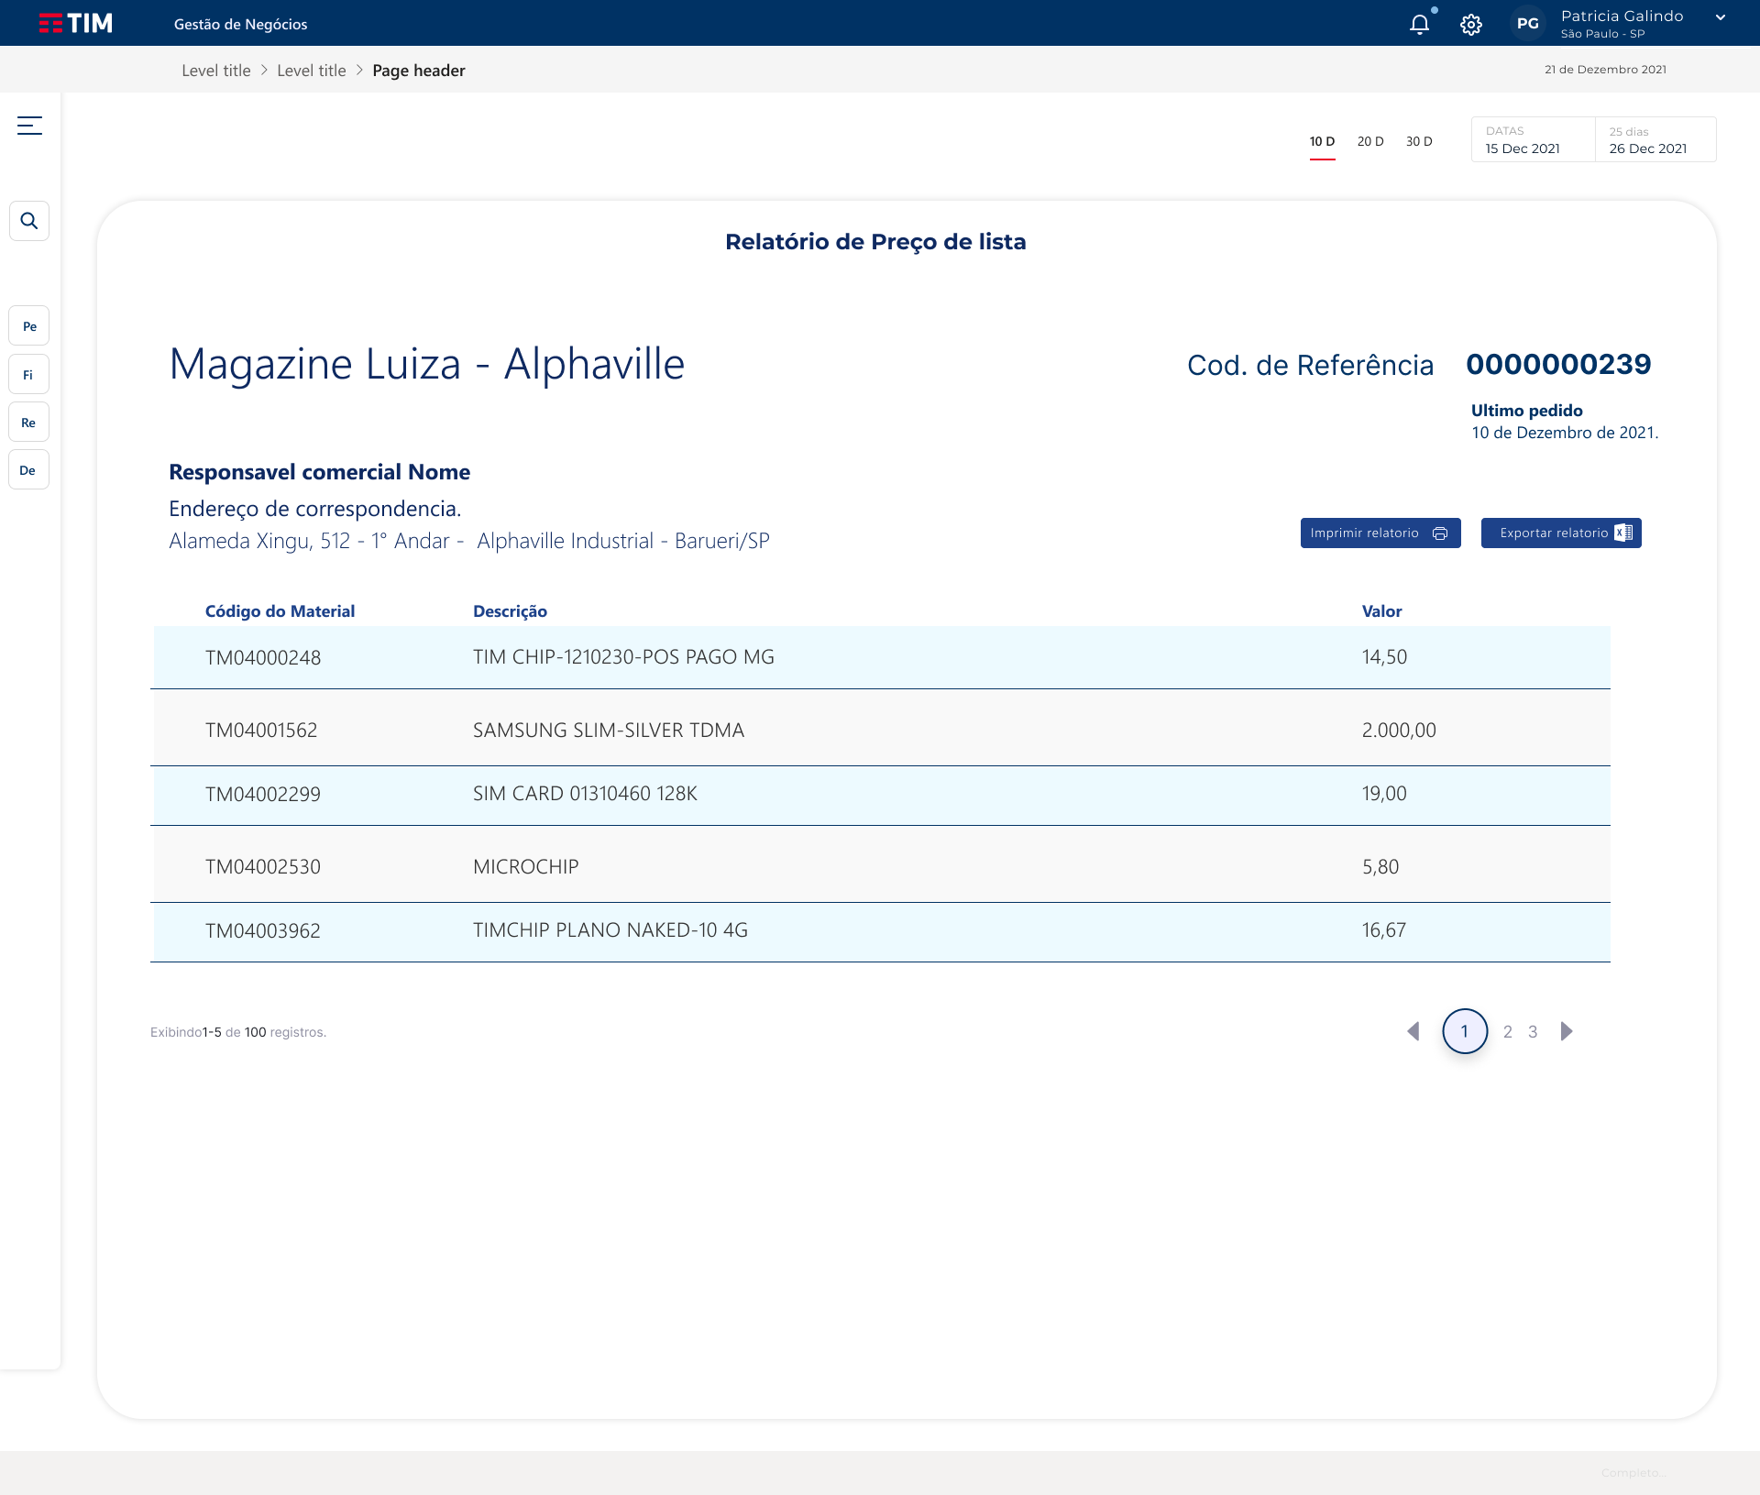The height and width of the screenshot is (1495, 1760).
Task: Go to next page arrow
Action: coord(1567,1032)
